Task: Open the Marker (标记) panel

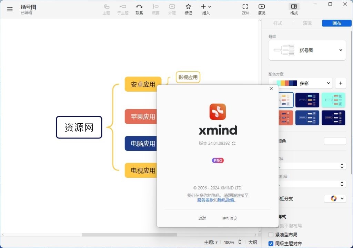Action: click(x=188, y=8)
